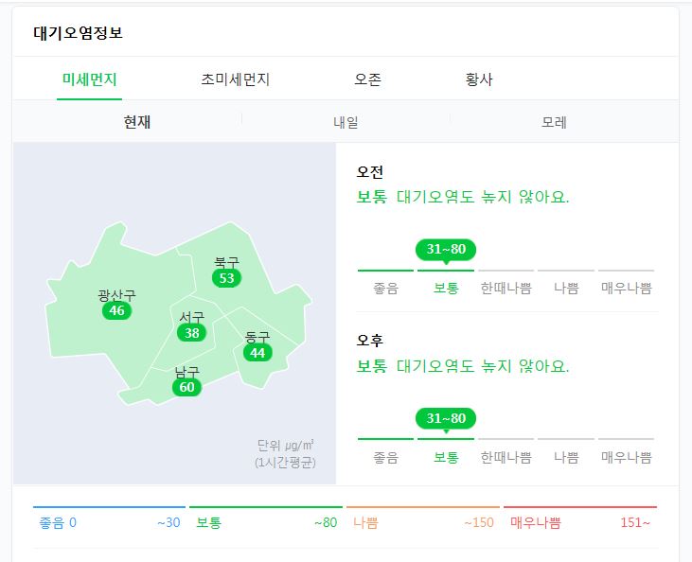Click the 좋음 0~30 legend item
This screenshot has width=692, height=562.
(110, 518)
